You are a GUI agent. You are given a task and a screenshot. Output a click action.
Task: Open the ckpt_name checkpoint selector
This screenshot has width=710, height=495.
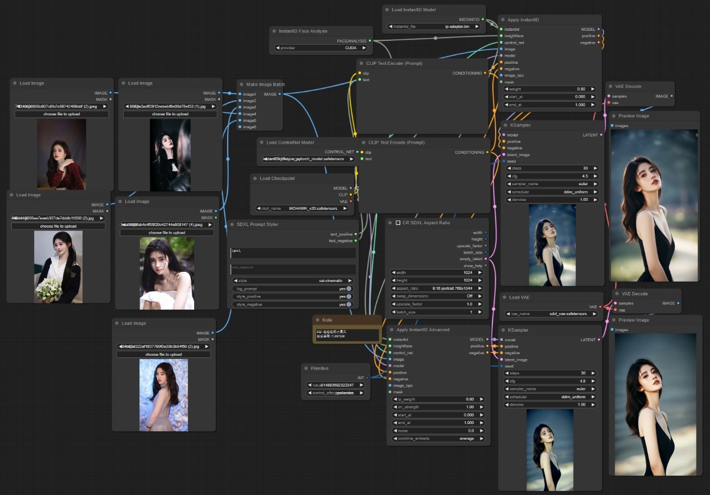[301, 208]
